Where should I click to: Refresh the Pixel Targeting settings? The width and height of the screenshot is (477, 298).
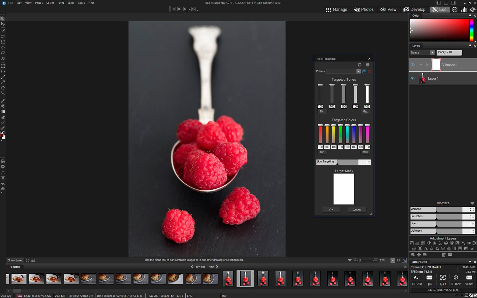360,65
